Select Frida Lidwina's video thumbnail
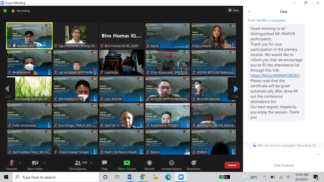The width and height of the screenshot is (324, 182). coord(214,36)
